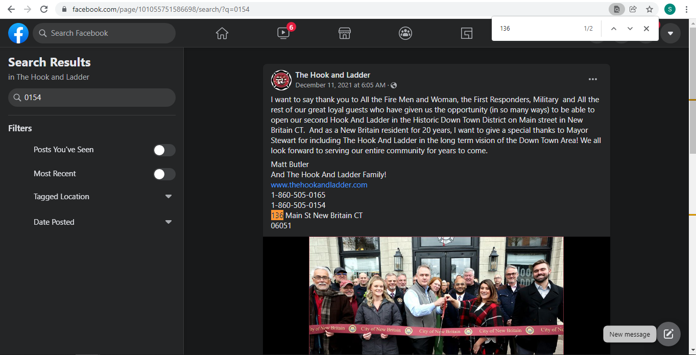The image size is (696, 355).
Task: Click the Filters heading
Action: pyautogui.click(x=20, y=128)
